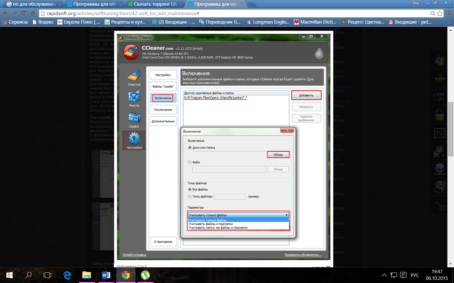Select the Файл radio button
The height and width of the screenshot is (283, 454).
click(x=190, y=162)
